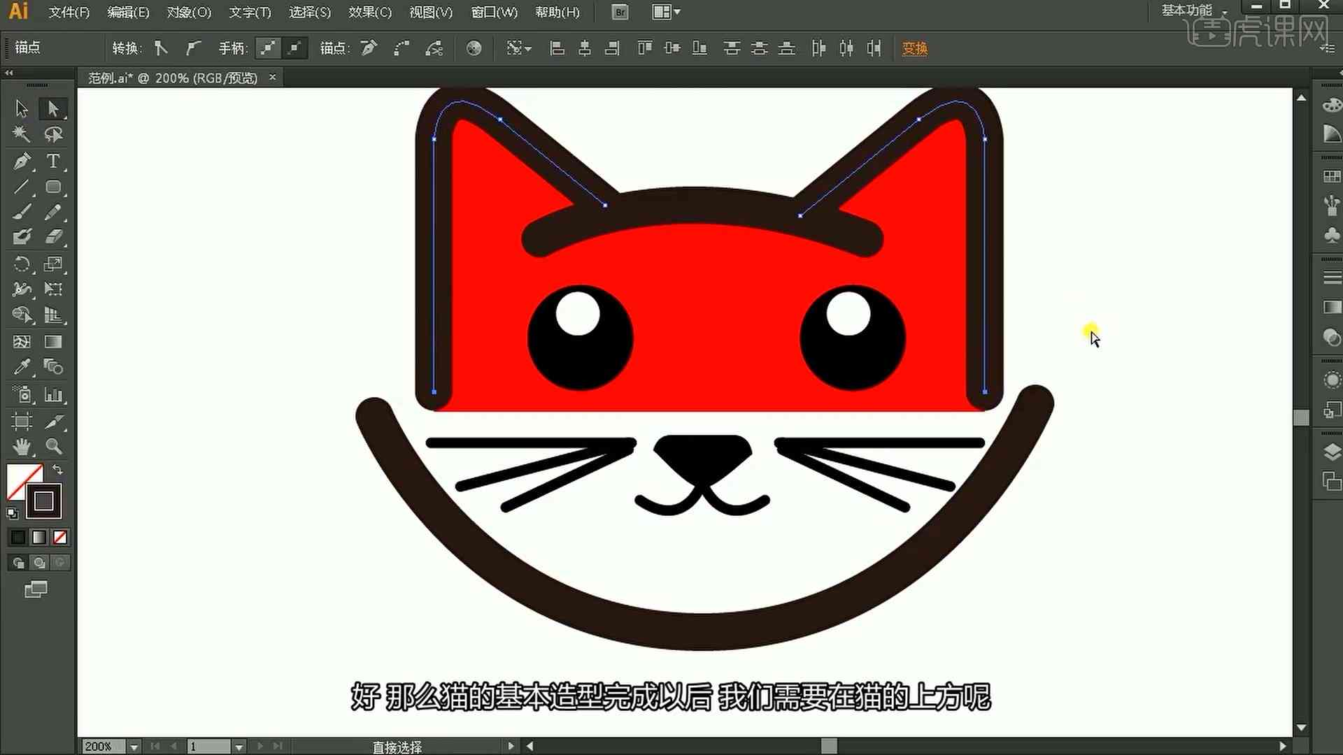Convert anchor points to smooth
This screenshot has width=1343, height=755.
pos(193,48)
